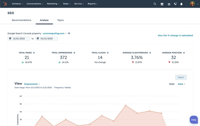Image resolution: width=200 pixels, height=126 pixels.
Task: Click the Average Clickthrough value 3.76%
Action: (137, 57)
